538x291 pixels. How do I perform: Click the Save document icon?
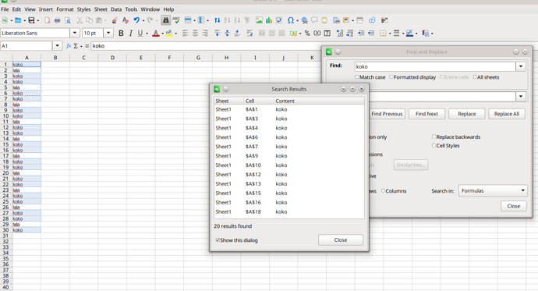point(31,20)
